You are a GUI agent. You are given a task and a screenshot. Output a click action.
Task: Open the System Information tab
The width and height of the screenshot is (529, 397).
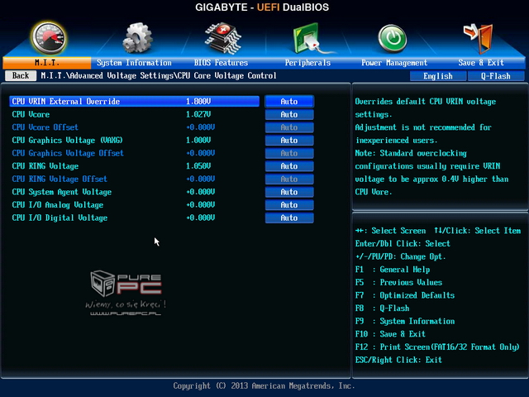click(134, 63)
